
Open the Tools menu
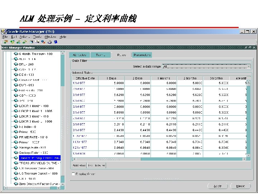(x=37, y=37)
